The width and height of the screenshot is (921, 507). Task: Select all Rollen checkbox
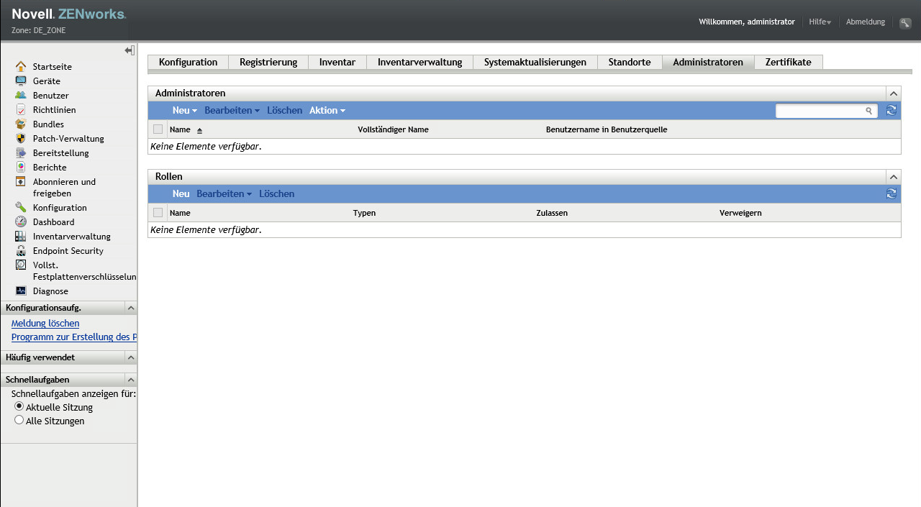[158, 213]
